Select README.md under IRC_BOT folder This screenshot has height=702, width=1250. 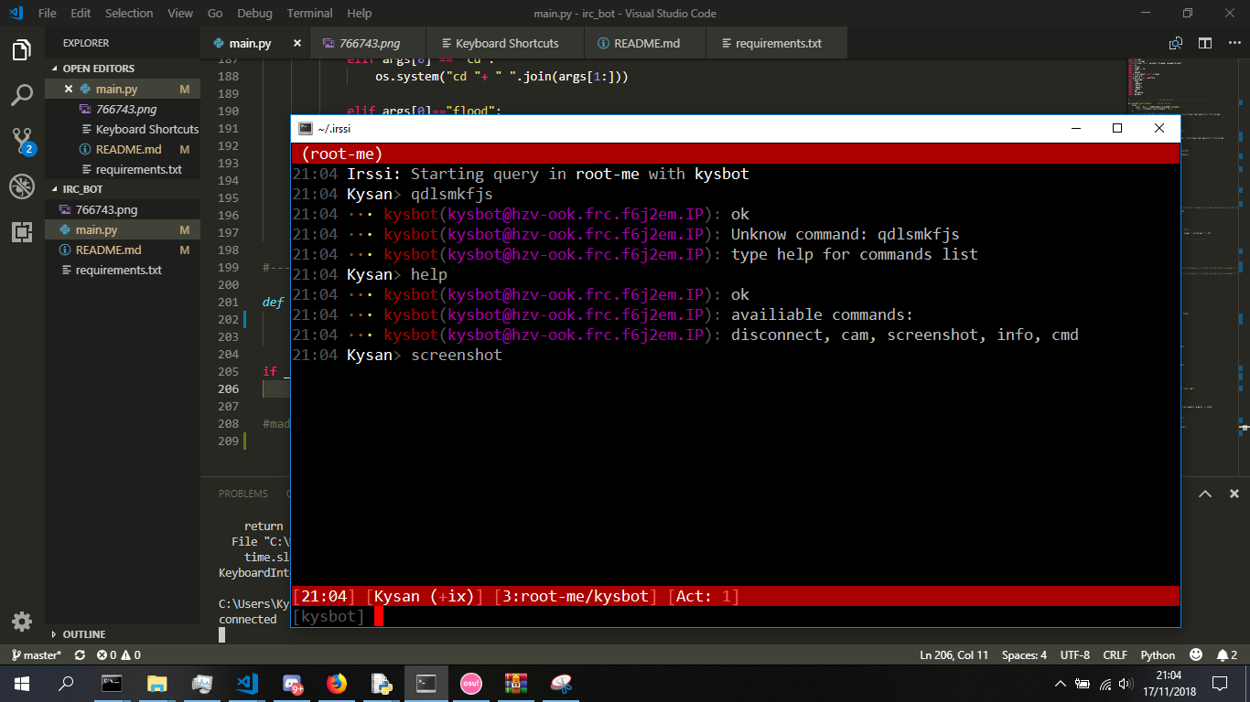[x=123, y=250]
